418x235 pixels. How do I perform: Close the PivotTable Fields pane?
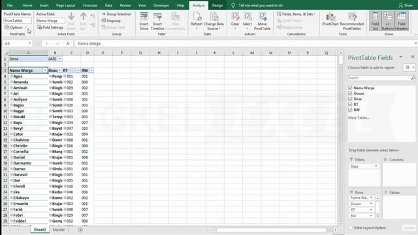tap(413, 57)
